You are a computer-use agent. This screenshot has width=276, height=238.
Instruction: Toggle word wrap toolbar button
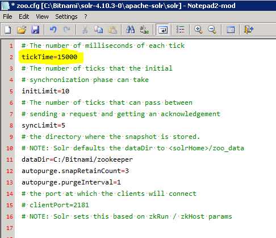(163, 30)
